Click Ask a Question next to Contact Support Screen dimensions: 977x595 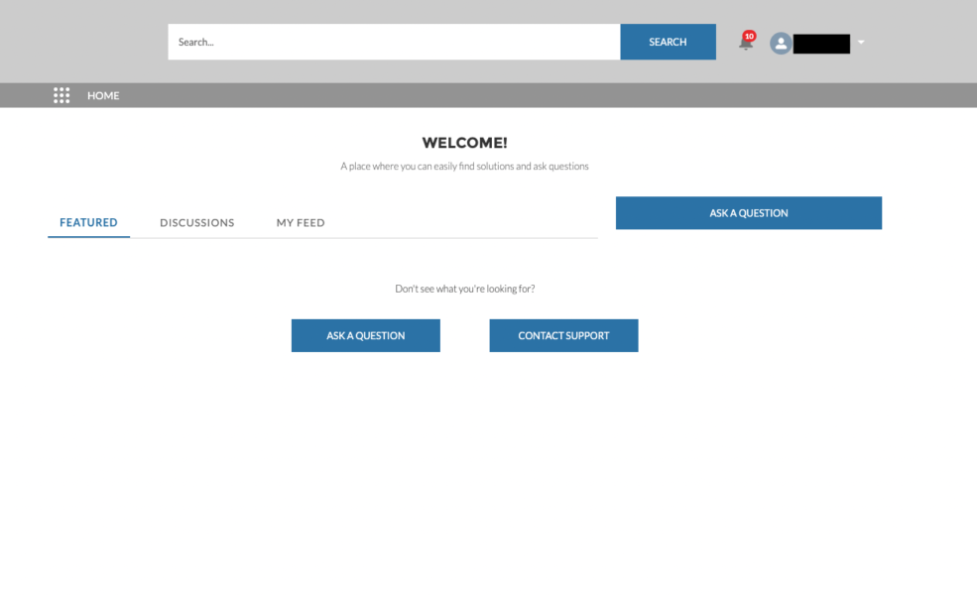(366, 336)
